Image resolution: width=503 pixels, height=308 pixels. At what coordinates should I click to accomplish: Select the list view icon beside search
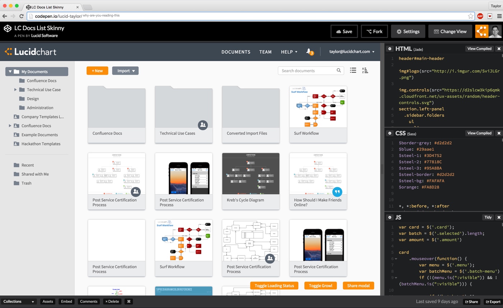[x=353, y=70]
